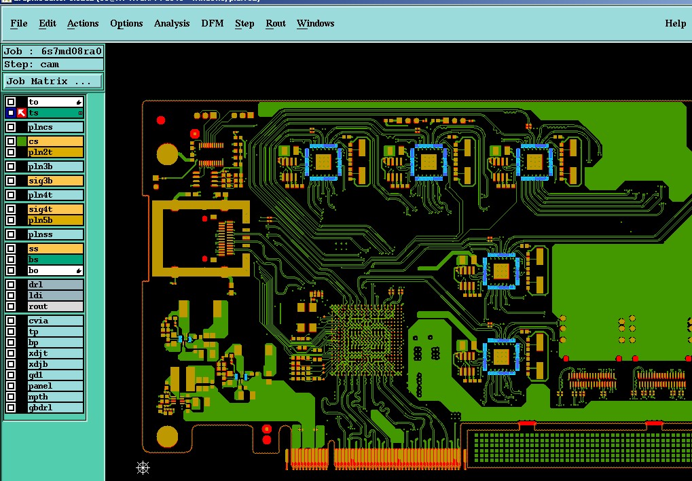The width and height of the screenshot is (692, 481).
Task: Select the 'sig4t' layer name
Action: click(55, 209)
